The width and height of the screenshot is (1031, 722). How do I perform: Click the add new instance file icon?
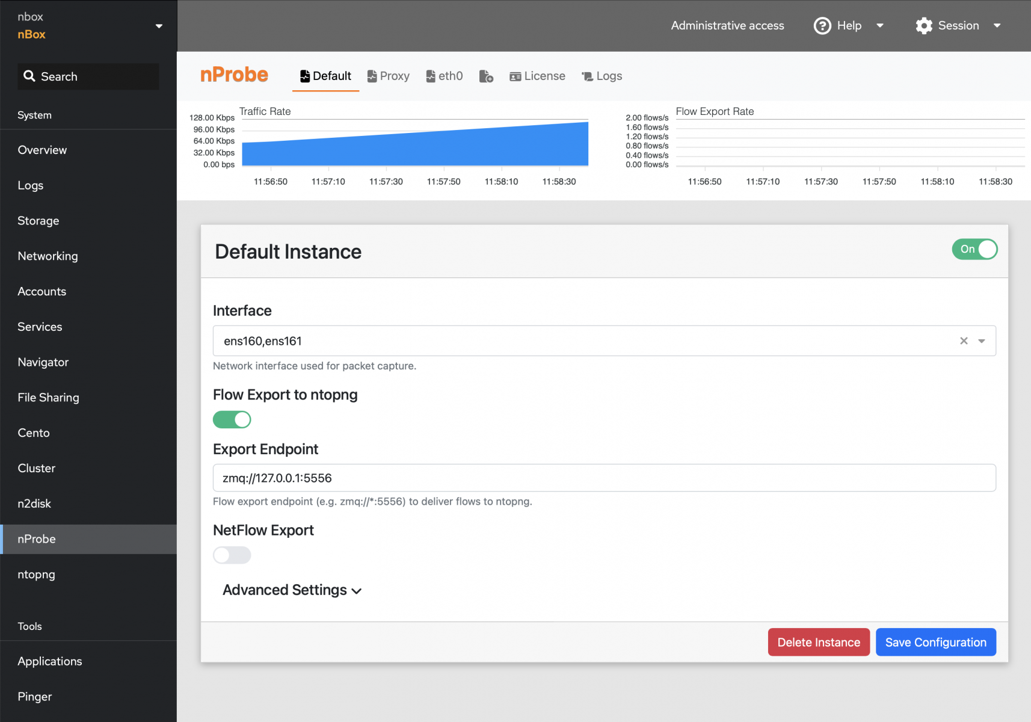pos(486,76)
